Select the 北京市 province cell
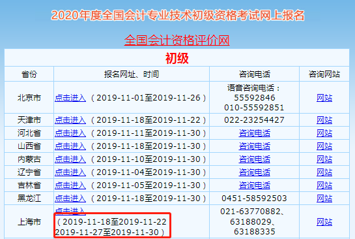The width and height of the screenshot is (355, 239). tap(29, 98)
